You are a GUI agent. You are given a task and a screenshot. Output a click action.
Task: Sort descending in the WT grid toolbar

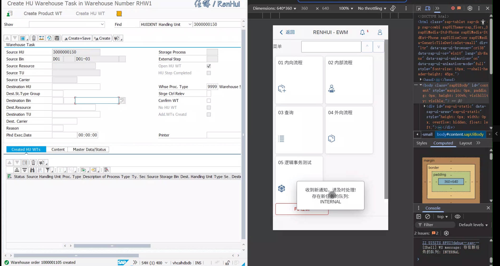[25, 170]
